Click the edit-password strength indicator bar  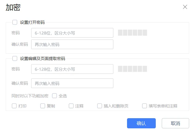[132, 69]
